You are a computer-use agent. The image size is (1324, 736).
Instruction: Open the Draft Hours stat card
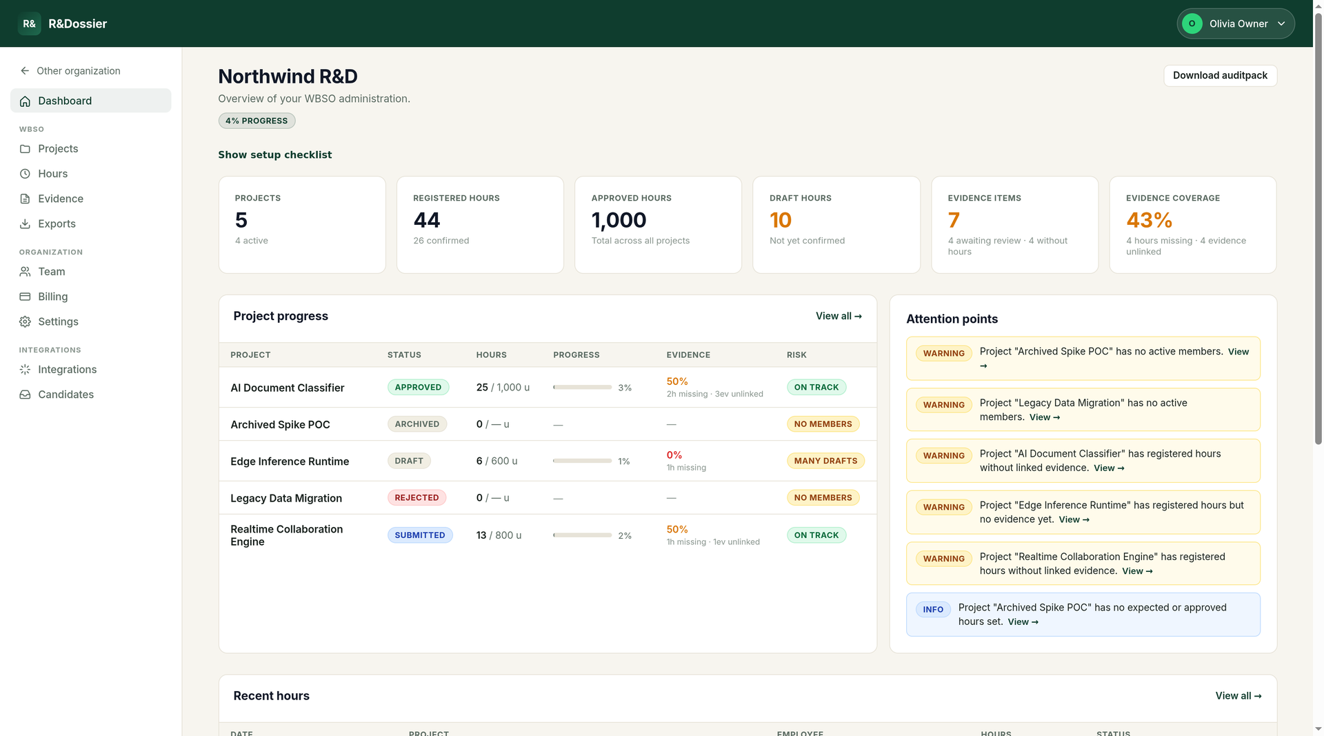coord(836,225)
